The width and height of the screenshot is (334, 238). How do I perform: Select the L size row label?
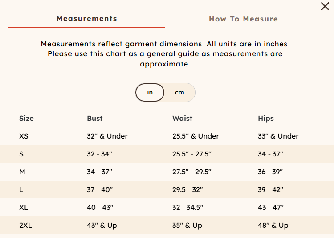point(21,189)
